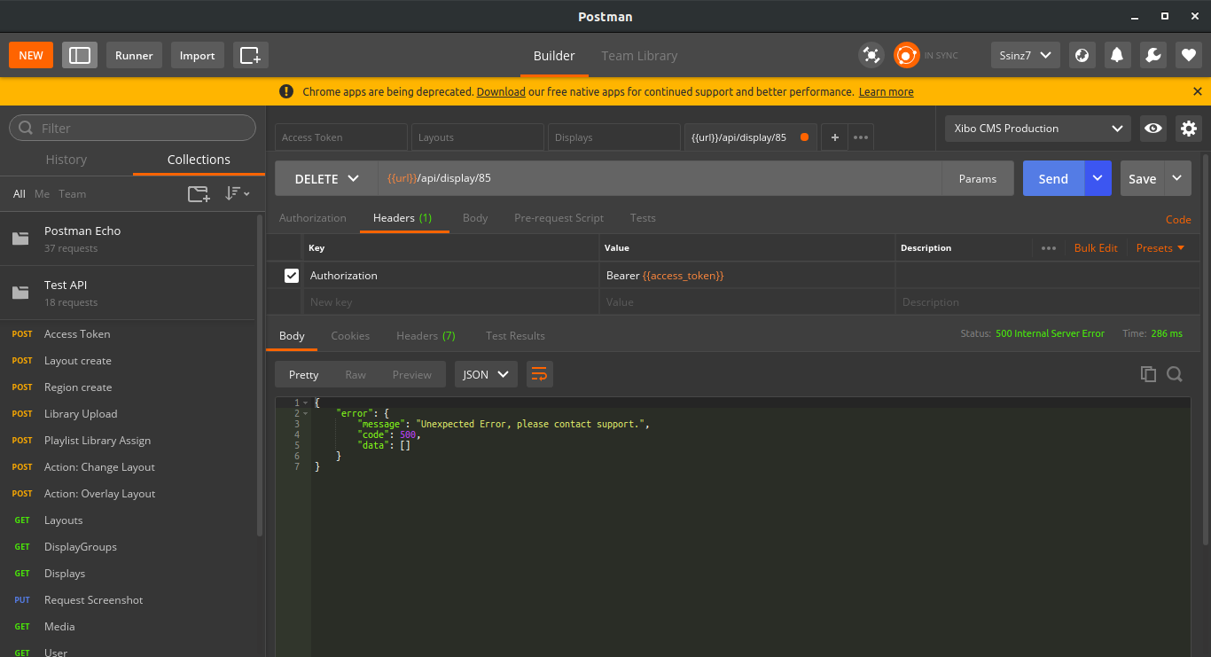The image size is (1211, 657).
Task: Switch to the Access Token request tab
Action: tap(341, 137)
